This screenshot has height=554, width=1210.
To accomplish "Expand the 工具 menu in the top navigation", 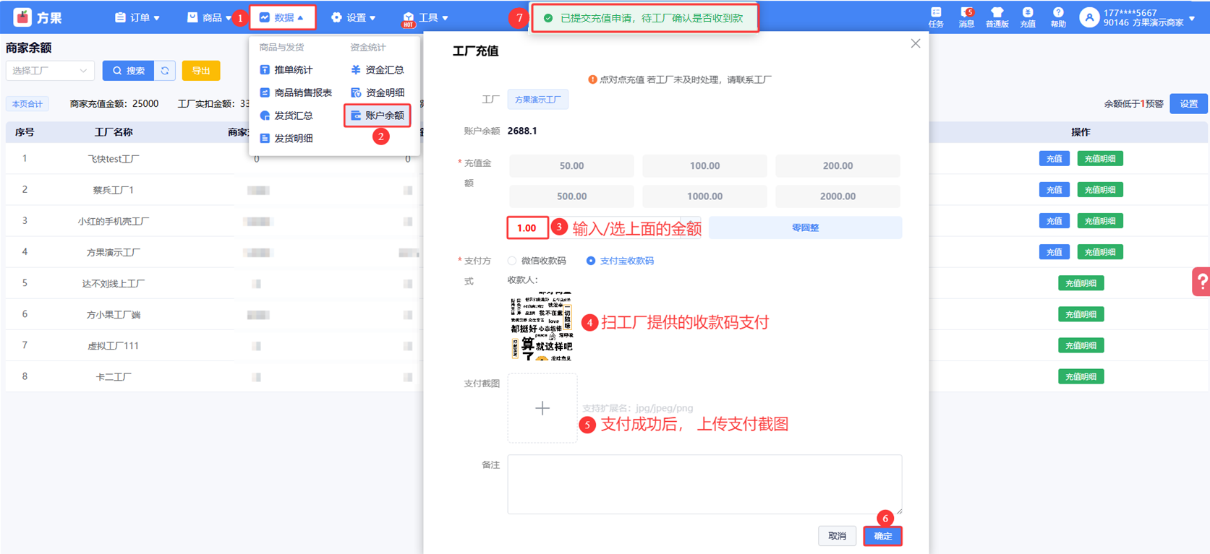I will point(426,17).
